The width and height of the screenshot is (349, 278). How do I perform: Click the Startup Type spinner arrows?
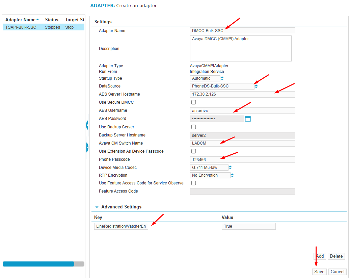tap(222, 78)
